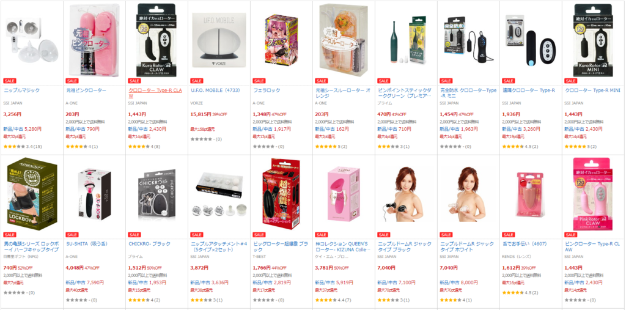This screenshot has height=310, width=626.
Task: Open the クロローター Type-R MINI link
Action: tap(592, 90)
